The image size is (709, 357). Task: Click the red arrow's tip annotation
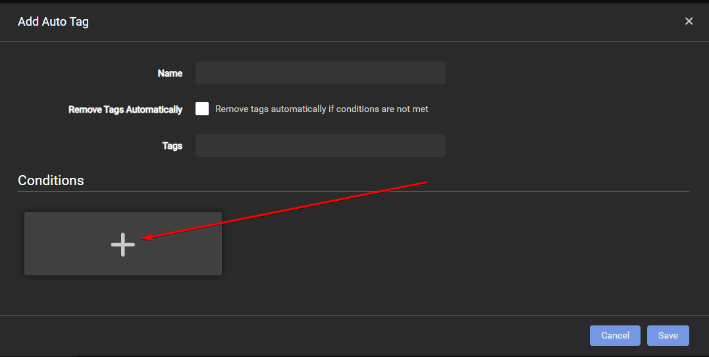pyautogui.click(x=145, y=238)
